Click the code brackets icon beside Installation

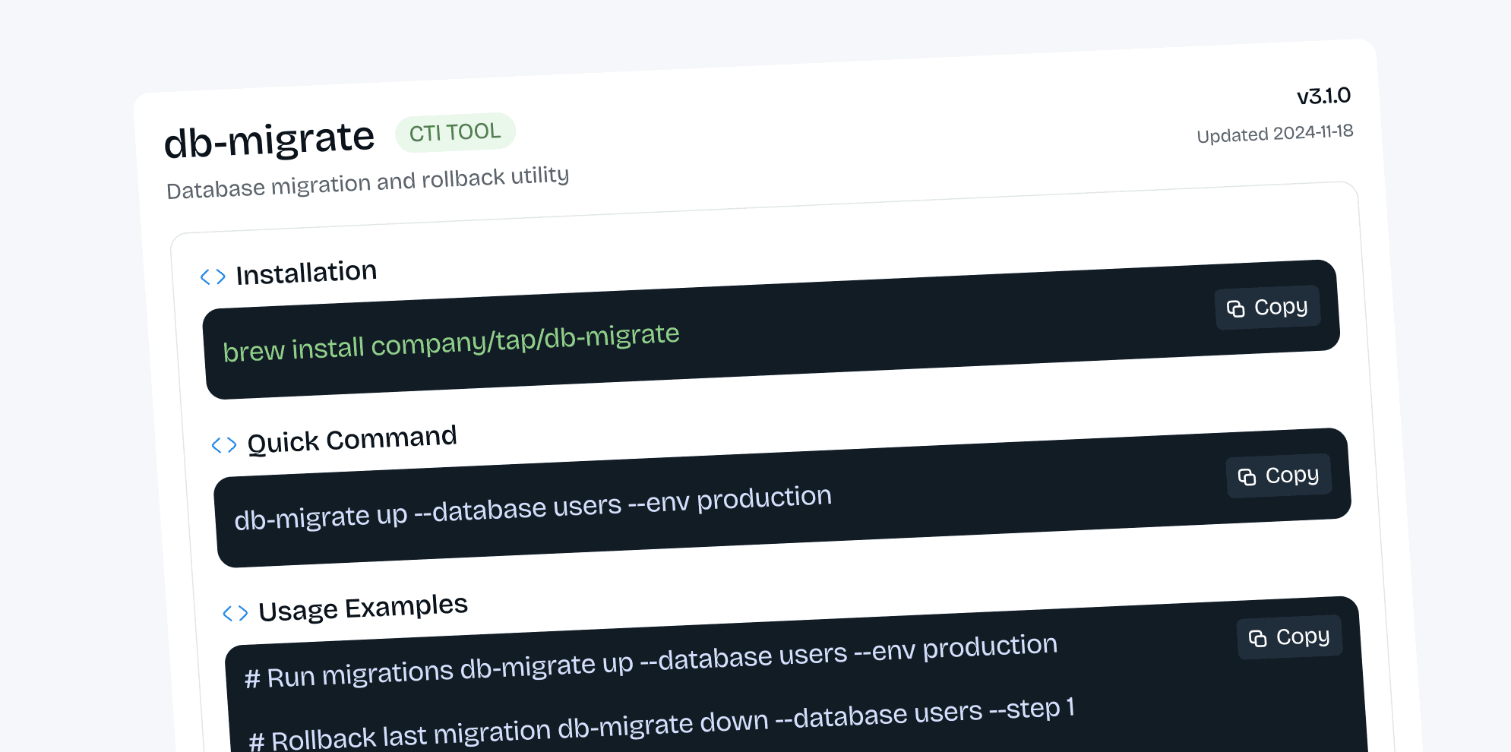tap(213, 276)
